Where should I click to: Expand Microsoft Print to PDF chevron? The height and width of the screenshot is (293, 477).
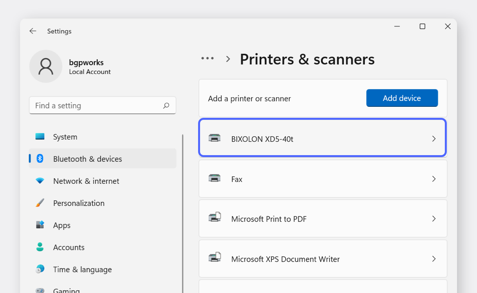433,219
